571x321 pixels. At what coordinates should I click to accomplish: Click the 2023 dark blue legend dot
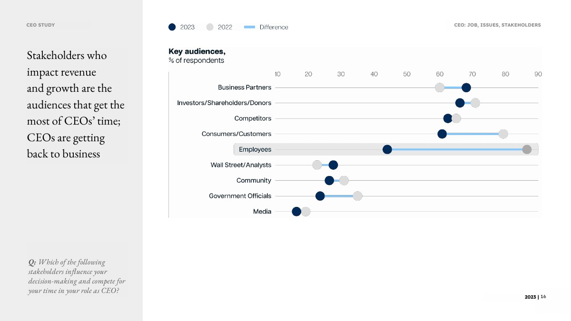(172, 27)
